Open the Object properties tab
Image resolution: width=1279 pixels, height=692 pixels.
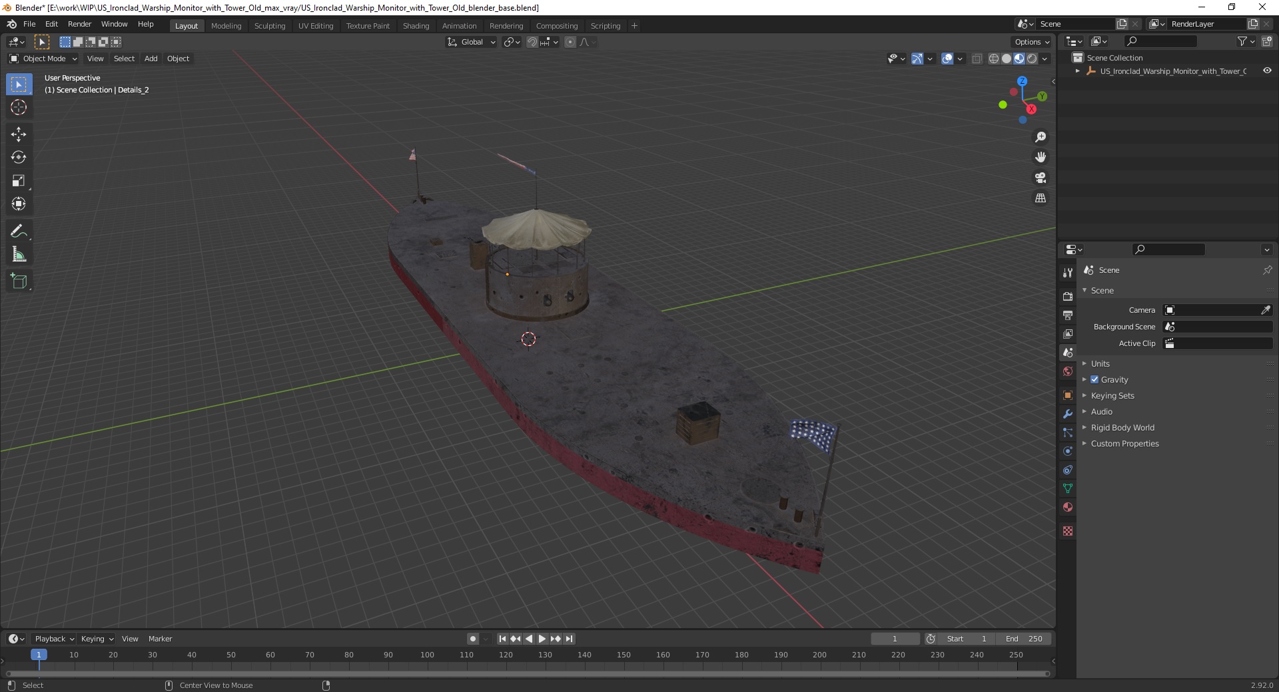pyautogui.click(x=1068, y=395)
